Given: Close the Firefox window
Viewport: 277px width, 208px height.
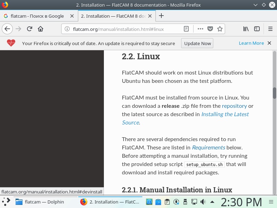Looking at the screenshot, I should [x=272, y=5].
